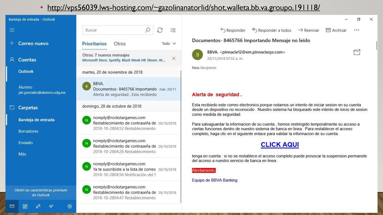Click the Para: Recipients line
Image resolution: width=383 pixels, height=215 pixels.
click(204, 68)
